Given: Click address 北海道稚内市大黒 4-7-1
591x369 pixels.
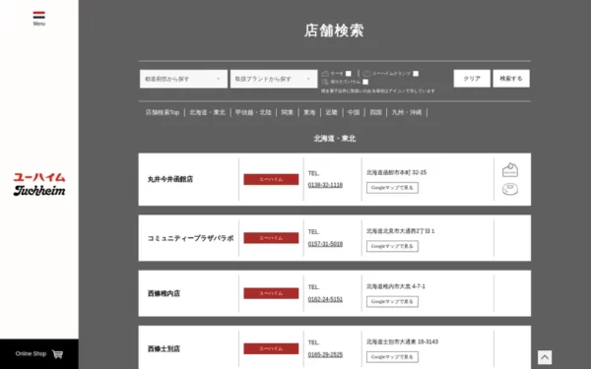Looking at the screenshot, I should point(396,286).
